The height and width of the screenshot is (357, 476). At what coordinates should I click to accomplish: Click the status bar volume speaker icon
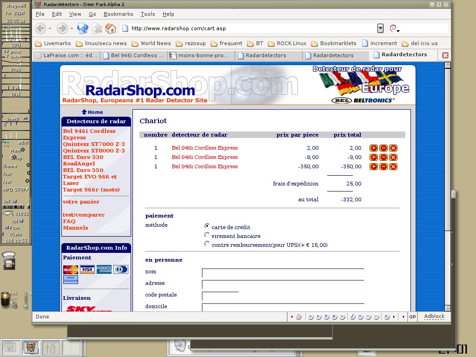tap(386, 317)
